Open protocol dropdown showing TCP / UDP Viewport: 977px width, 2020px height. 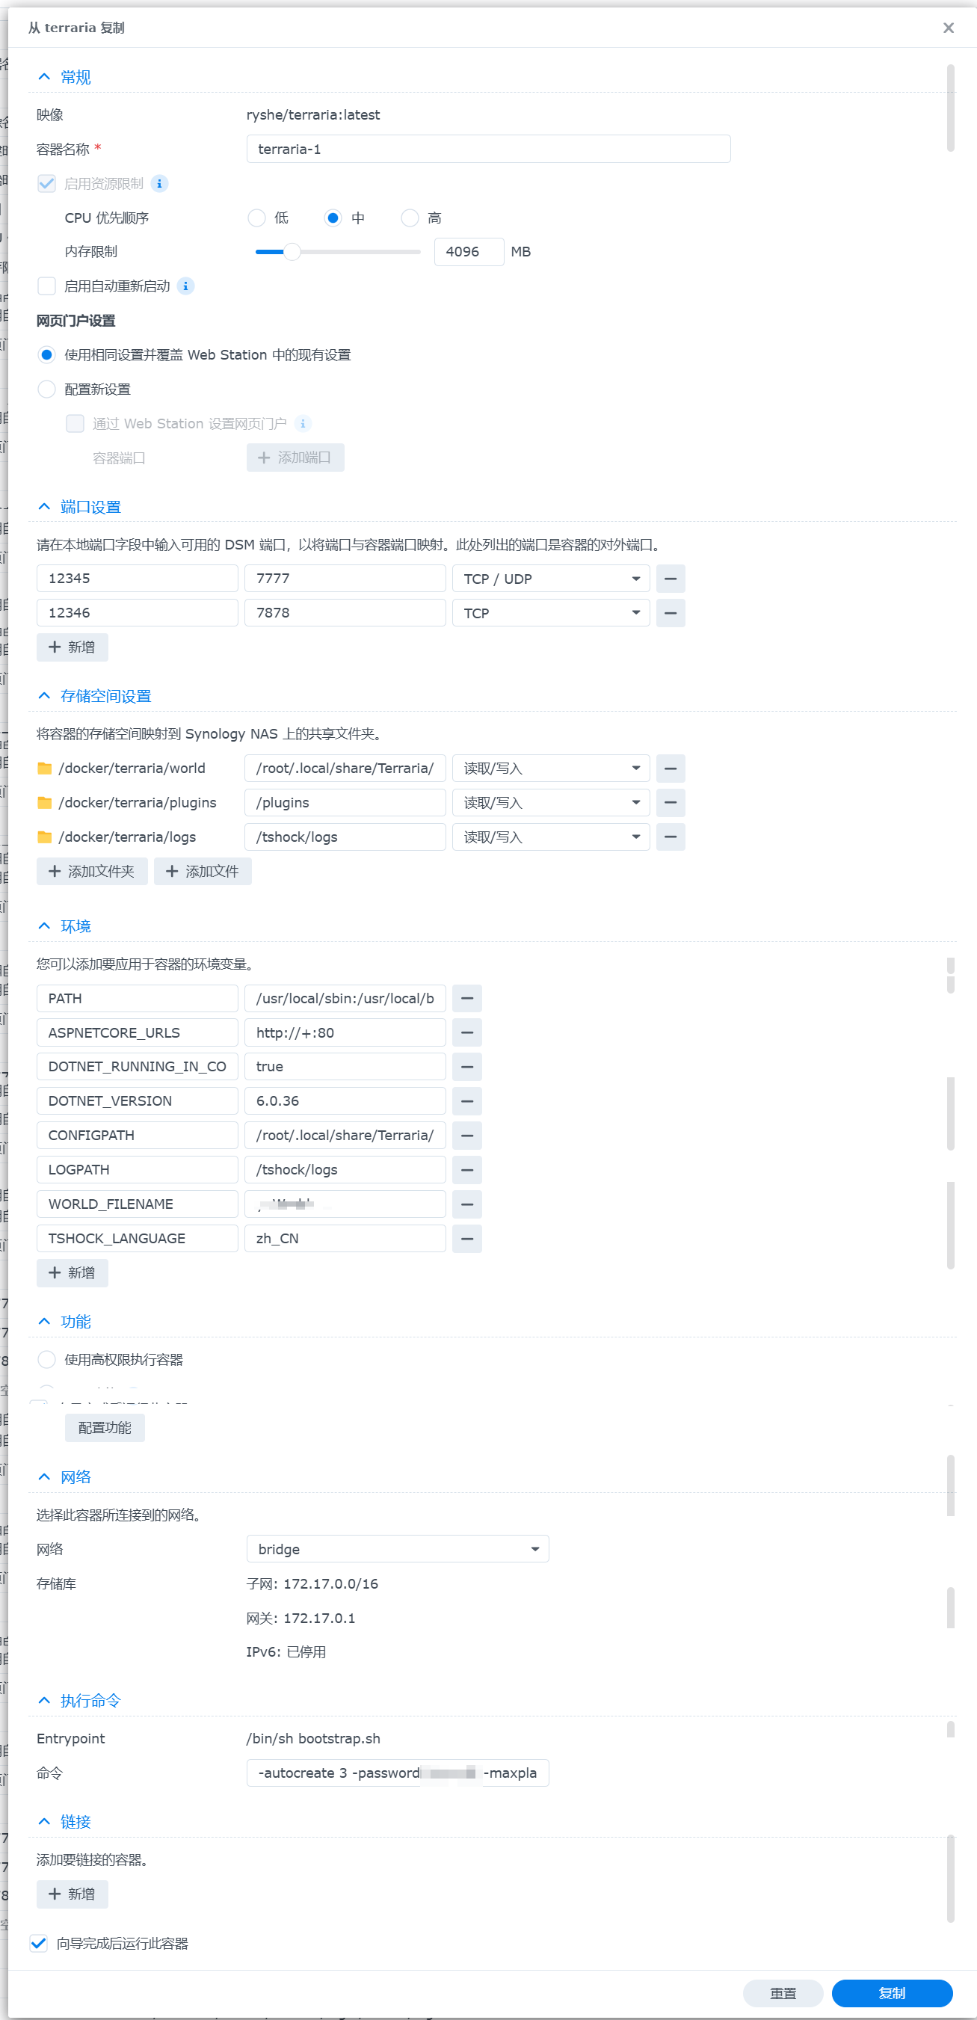(550, 579)
